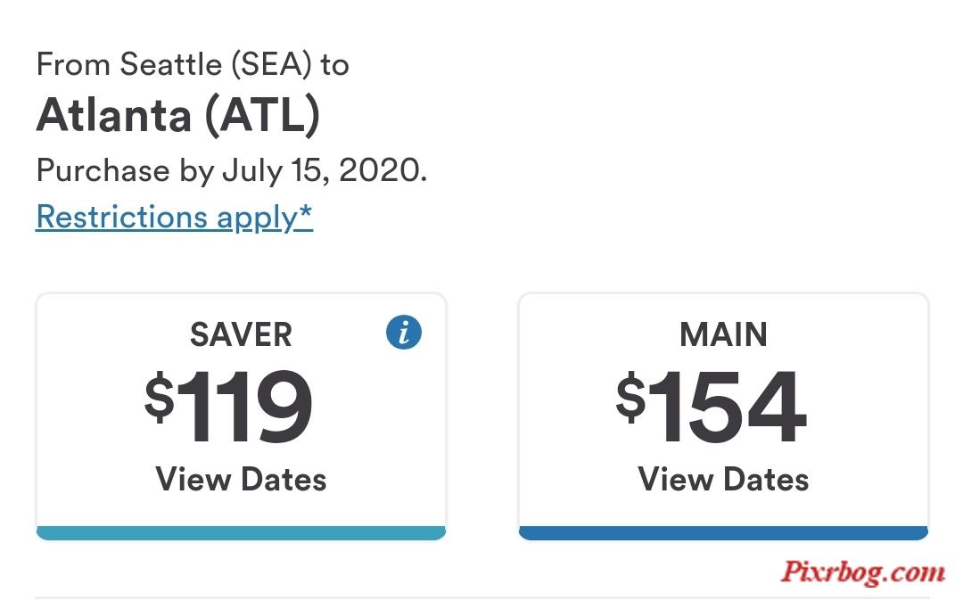
Task: Click the SAVER fare heading
Action: [241, 335]
